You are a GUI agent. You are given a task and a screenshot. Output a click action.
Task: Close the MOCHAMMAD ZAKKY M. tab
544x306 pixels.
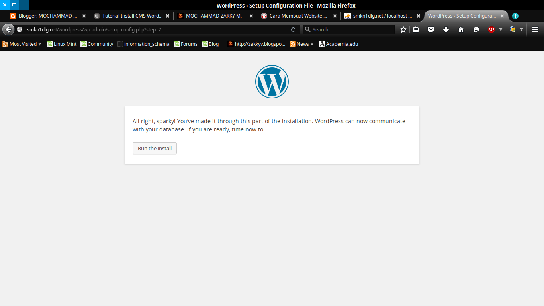[251, 16]
